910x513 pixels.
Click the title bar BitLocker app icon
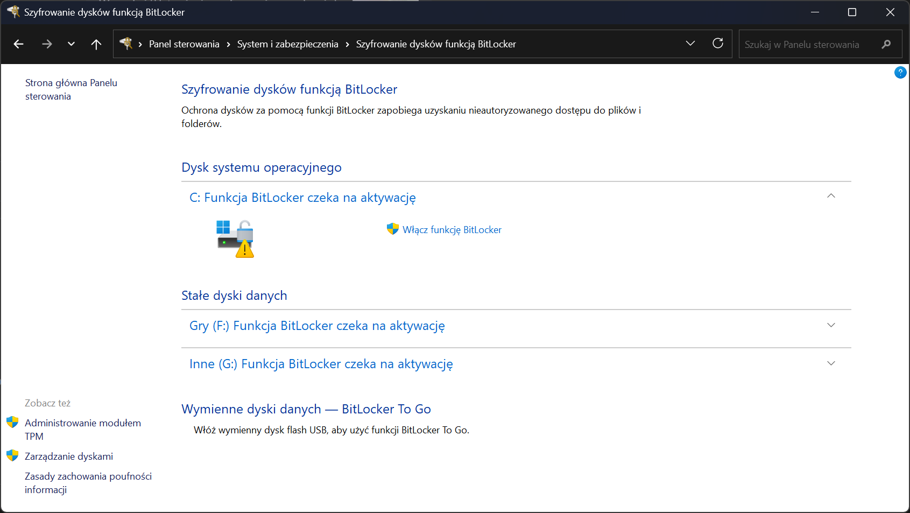(x=13, y=11)
